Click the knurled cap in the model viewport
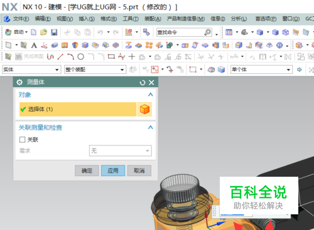Screen dimensions: 314x230 [180, 187]
